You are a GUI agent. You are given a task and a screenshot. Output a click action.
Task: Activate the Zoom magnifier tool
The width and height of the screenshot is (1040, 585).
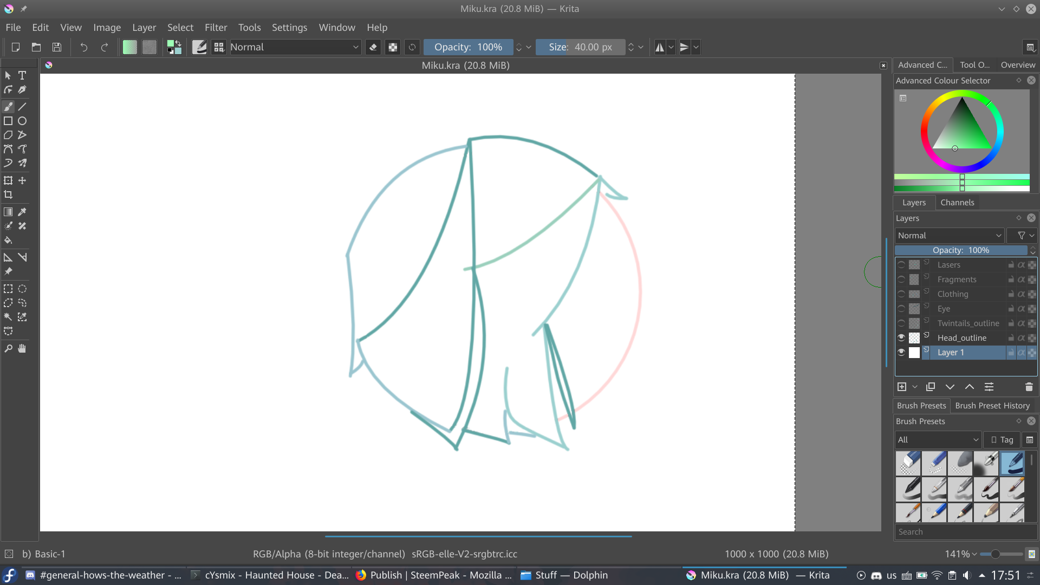[x=8, y=348]
